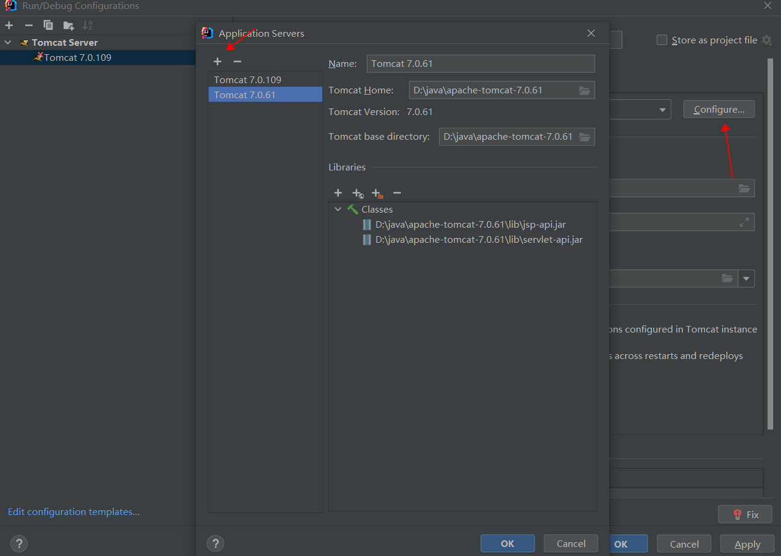Open Store as project file gear settings
Screen dimensions: 781x556
pos(767,40)
